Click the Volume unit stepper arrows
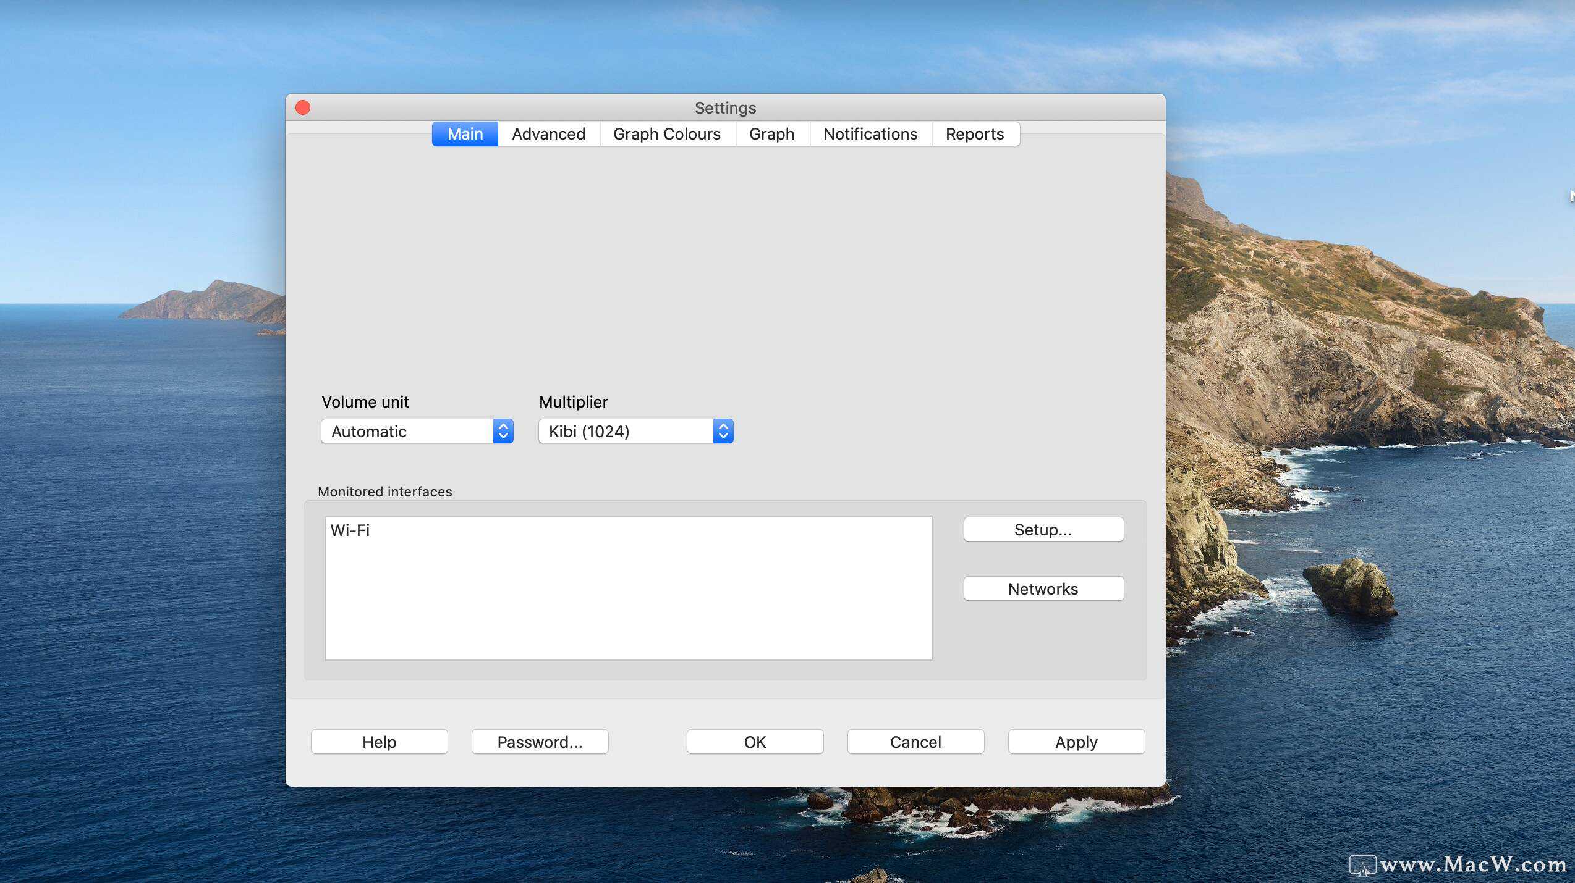Viewport: 1575px width, 883px height. pyautogui.click(x=503, y=431)
